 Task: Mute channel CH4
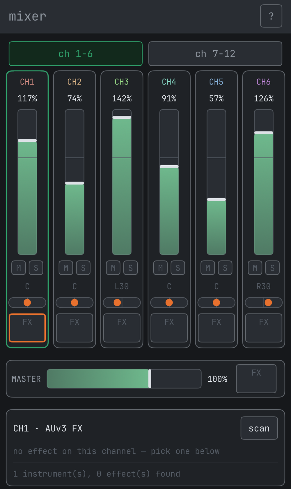tap(160, 268)
